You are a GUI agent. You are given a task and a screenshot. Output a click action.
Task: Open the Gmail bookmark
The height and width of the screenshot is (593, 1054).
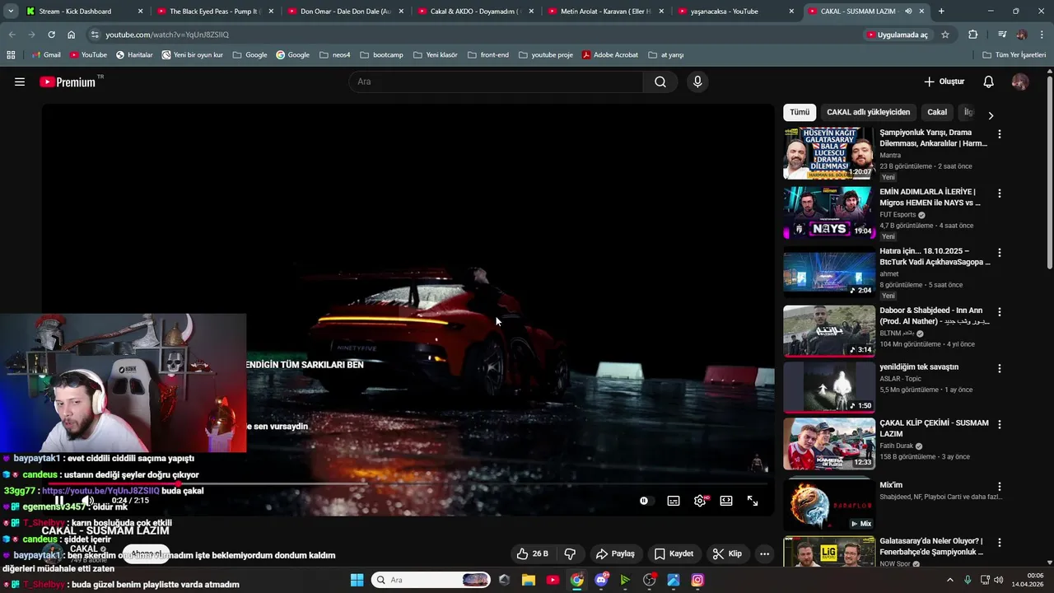(x=46, y=55)
